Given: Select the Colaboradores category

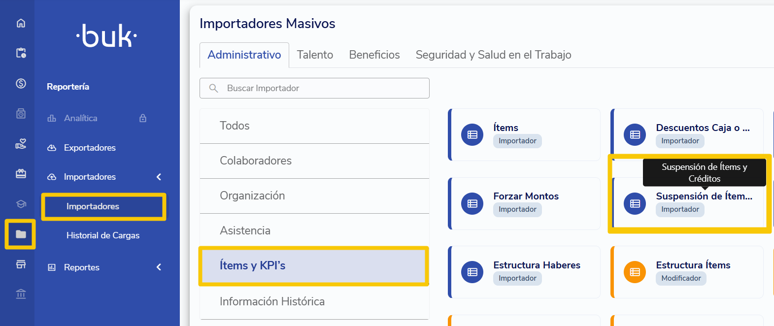Looking at the screenshot, I should click(314, 161).
